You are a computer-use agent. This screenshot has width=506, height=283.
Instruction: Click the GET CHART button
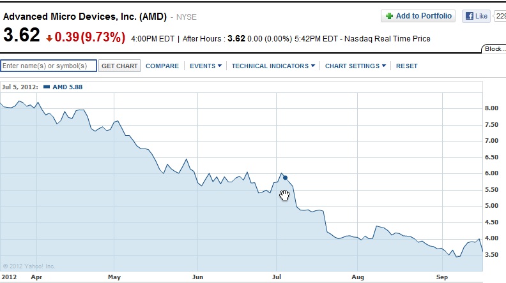(119, 66)
